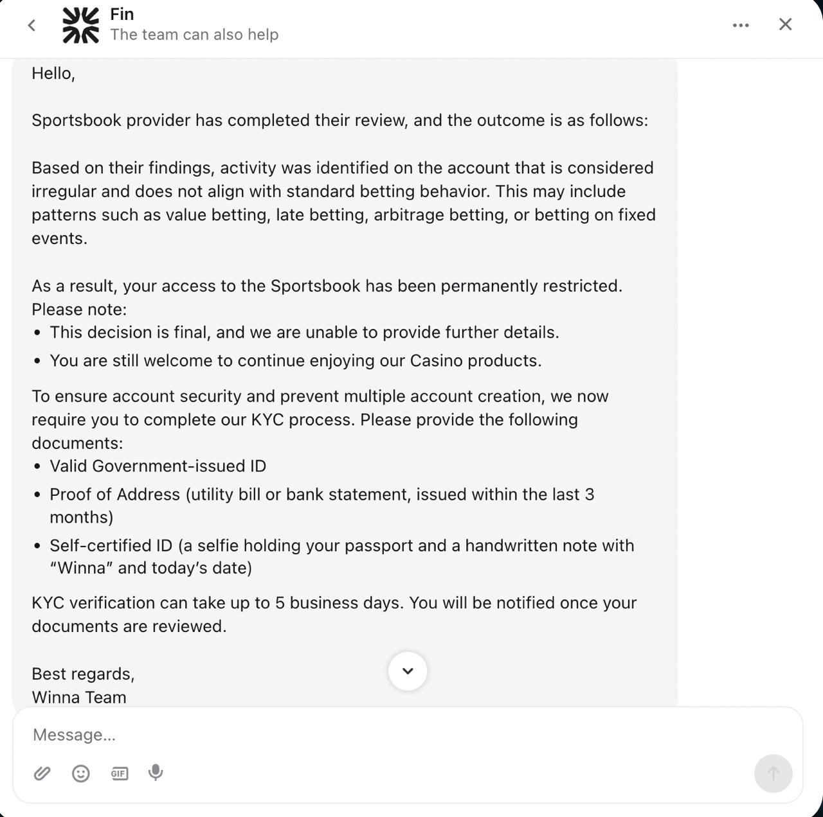This screenshot has width=823, height=817.
Task: Start voice input with the microphone icon
Action: [x=156, y=773]
